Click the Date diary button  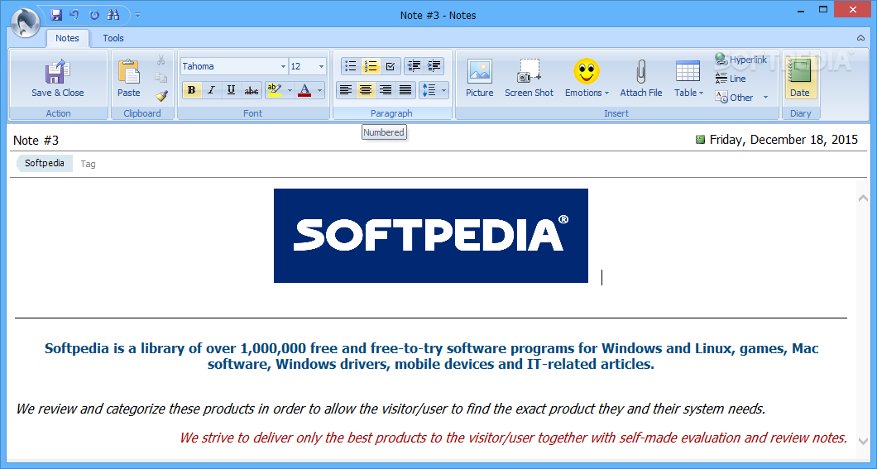(x=800, y=79)
